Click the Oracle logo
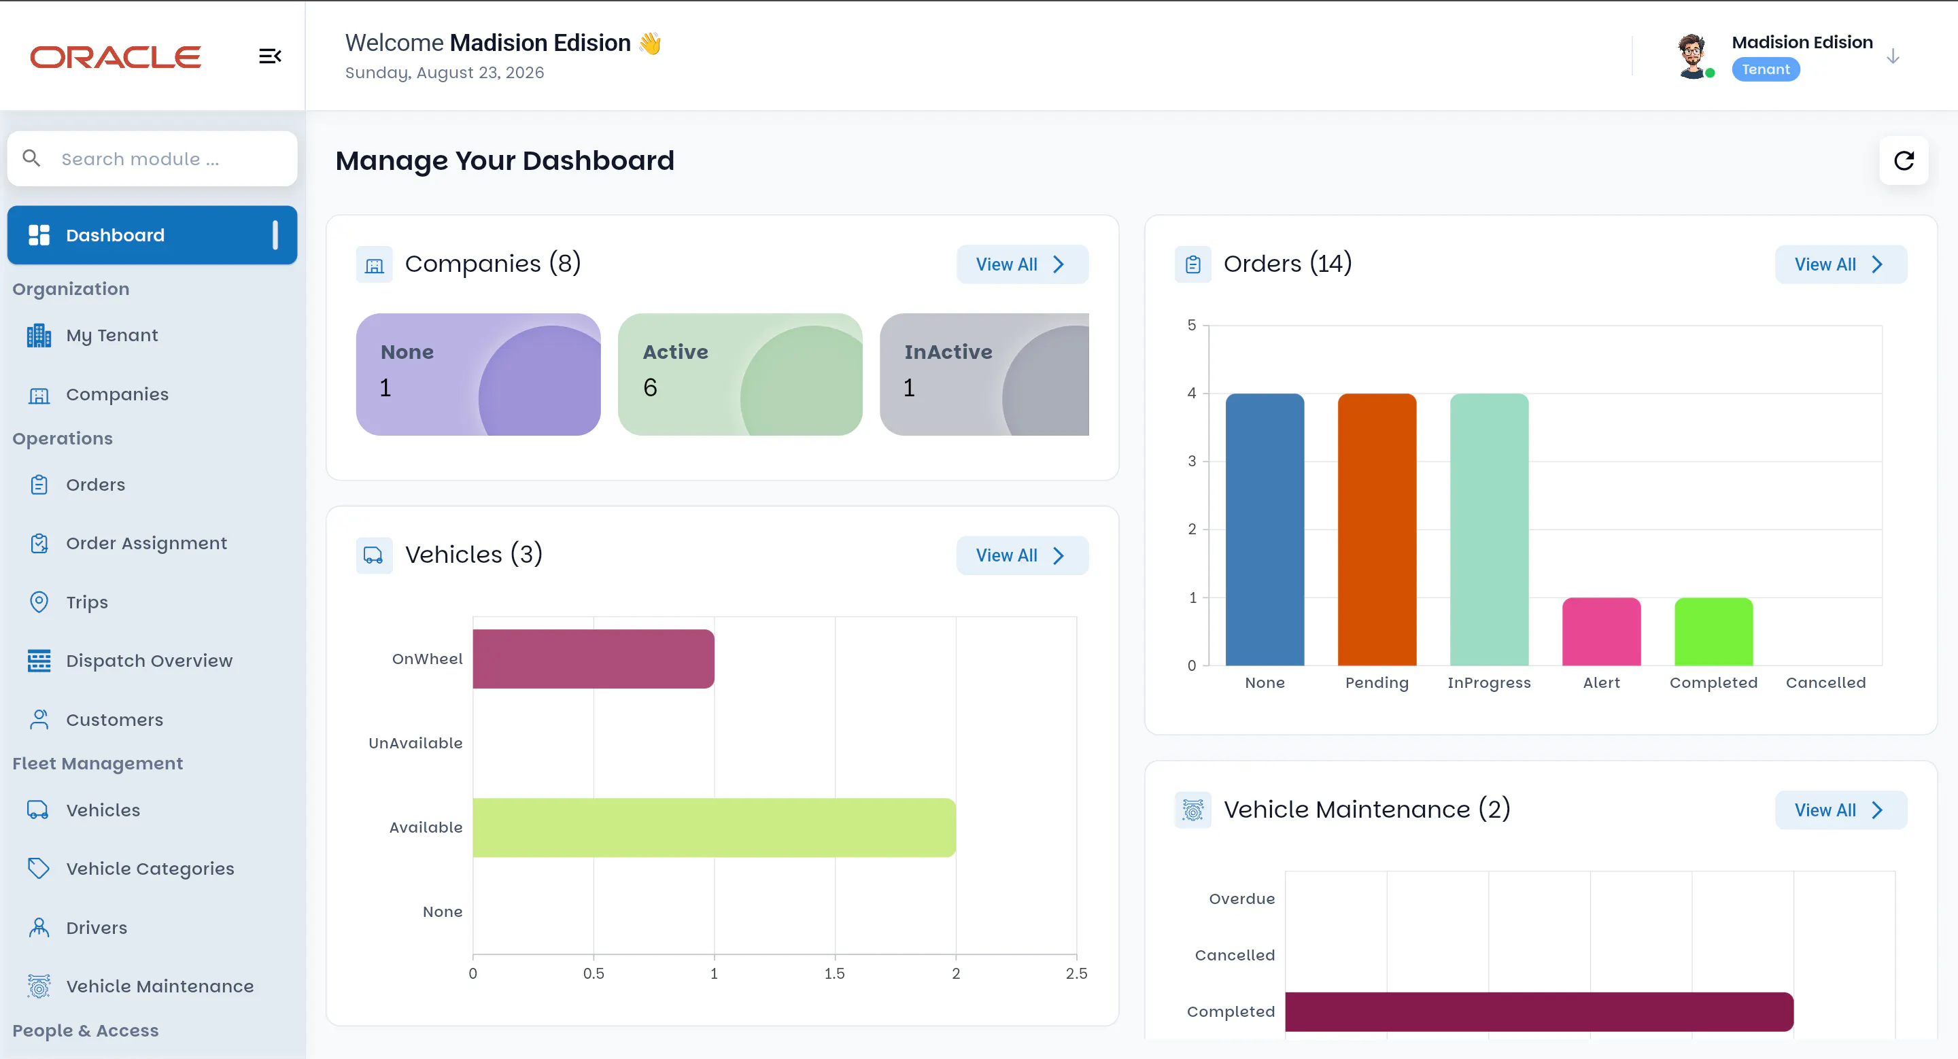 click(116, 57)
